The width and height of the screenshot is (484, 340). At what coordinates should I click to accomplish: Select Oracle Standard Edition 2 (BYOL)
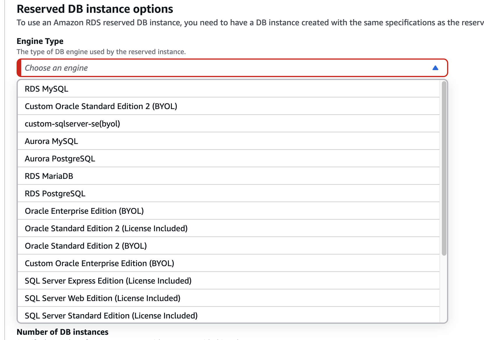(x=86, y=246)
